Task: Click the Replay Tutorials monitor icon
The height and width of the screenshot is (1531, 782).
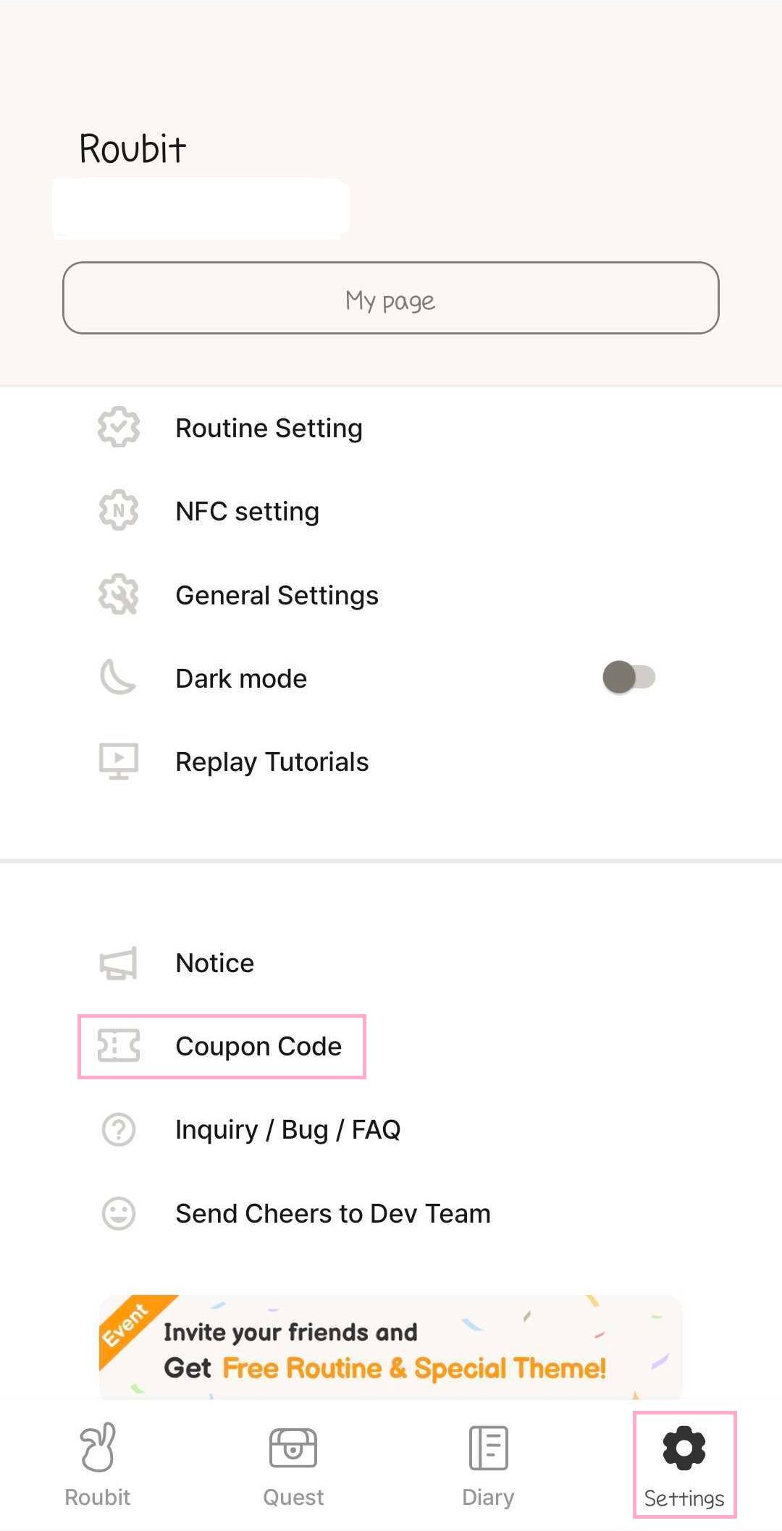Action: click(x=119, y=761)
